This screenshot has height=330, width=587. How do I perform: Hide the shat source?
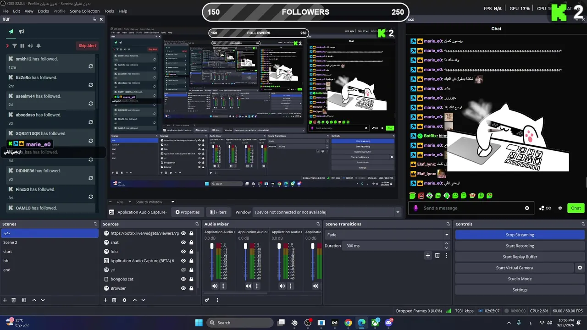click(x=183, y=242)
